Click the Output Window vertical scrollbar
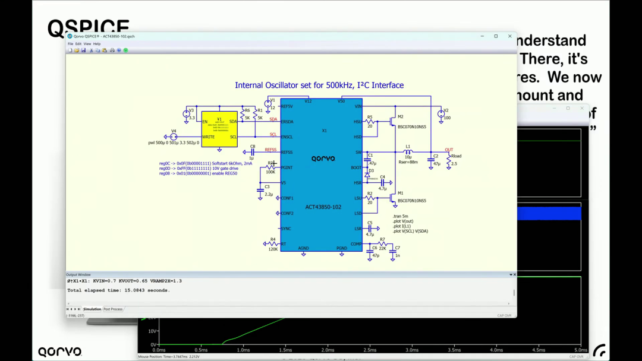This screenshot has width=642, height=361. point(514,292)
